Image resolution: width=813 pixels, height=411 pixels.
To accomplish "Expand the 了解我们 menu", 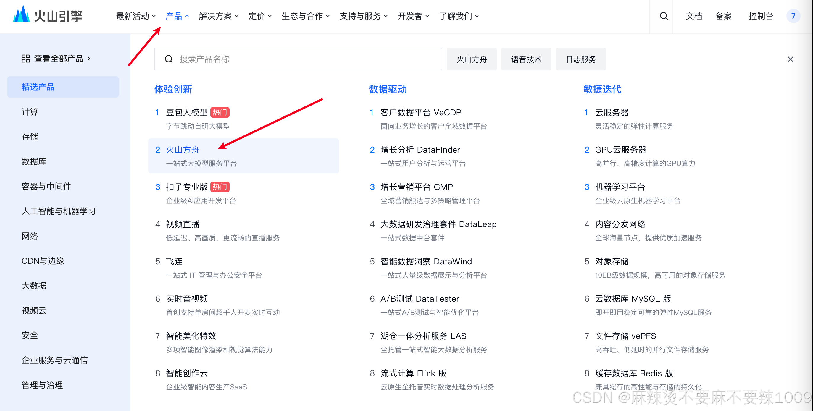I will [x=459, y=16].
